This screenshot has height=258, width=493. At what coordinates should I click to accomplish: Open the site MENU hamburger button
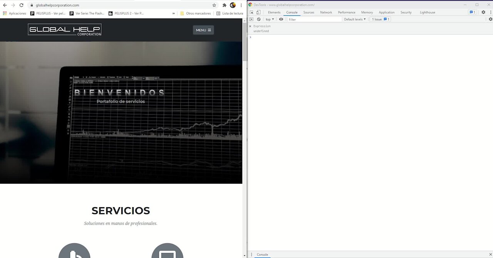[x=203, y=30]
